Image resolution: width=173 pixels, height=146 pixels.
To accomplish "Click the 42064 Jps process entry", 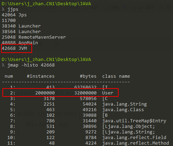I will (14, 15).
